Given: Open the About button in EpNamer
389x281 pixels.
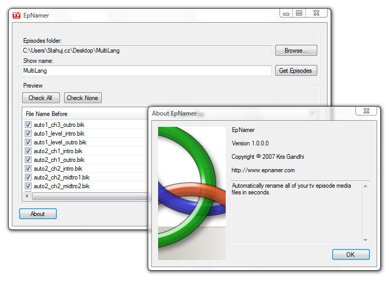Looking at the screenshot, I should tap(38, 214).
